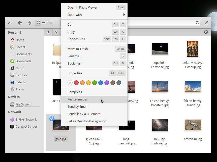This screenshot has width=217, height=162.
Task: Select Copy from context menu
Action: point(94,32)
